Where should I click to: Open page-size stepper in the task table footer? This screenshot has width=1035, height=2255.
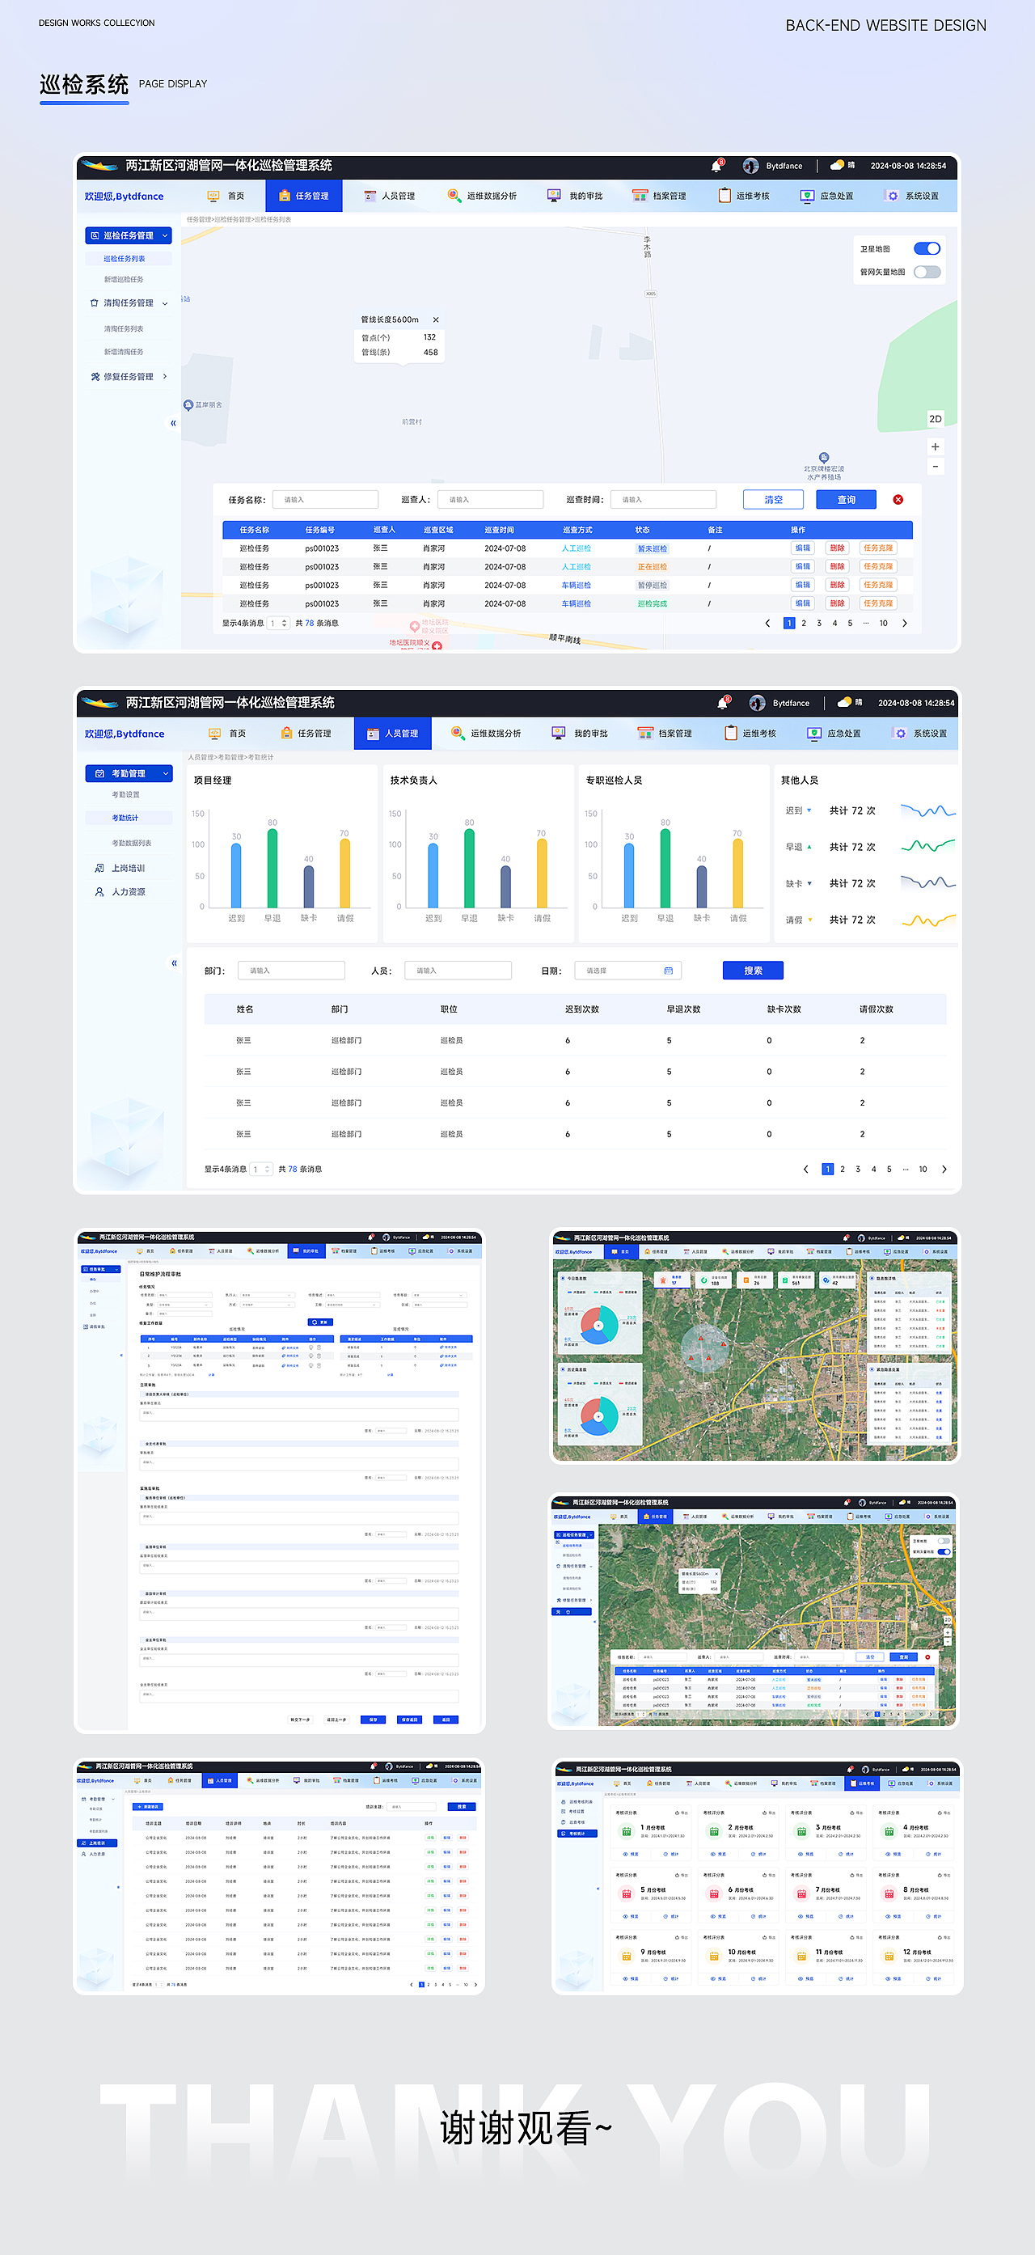coord(278,624)
